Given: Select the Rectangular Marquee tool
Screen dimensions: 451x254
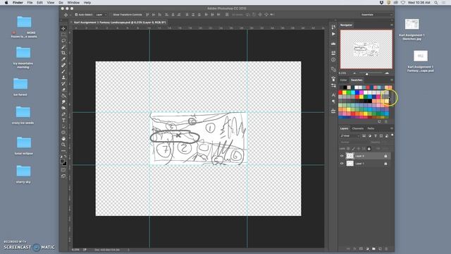Looking at the screenshot, I should click(63, 35).
